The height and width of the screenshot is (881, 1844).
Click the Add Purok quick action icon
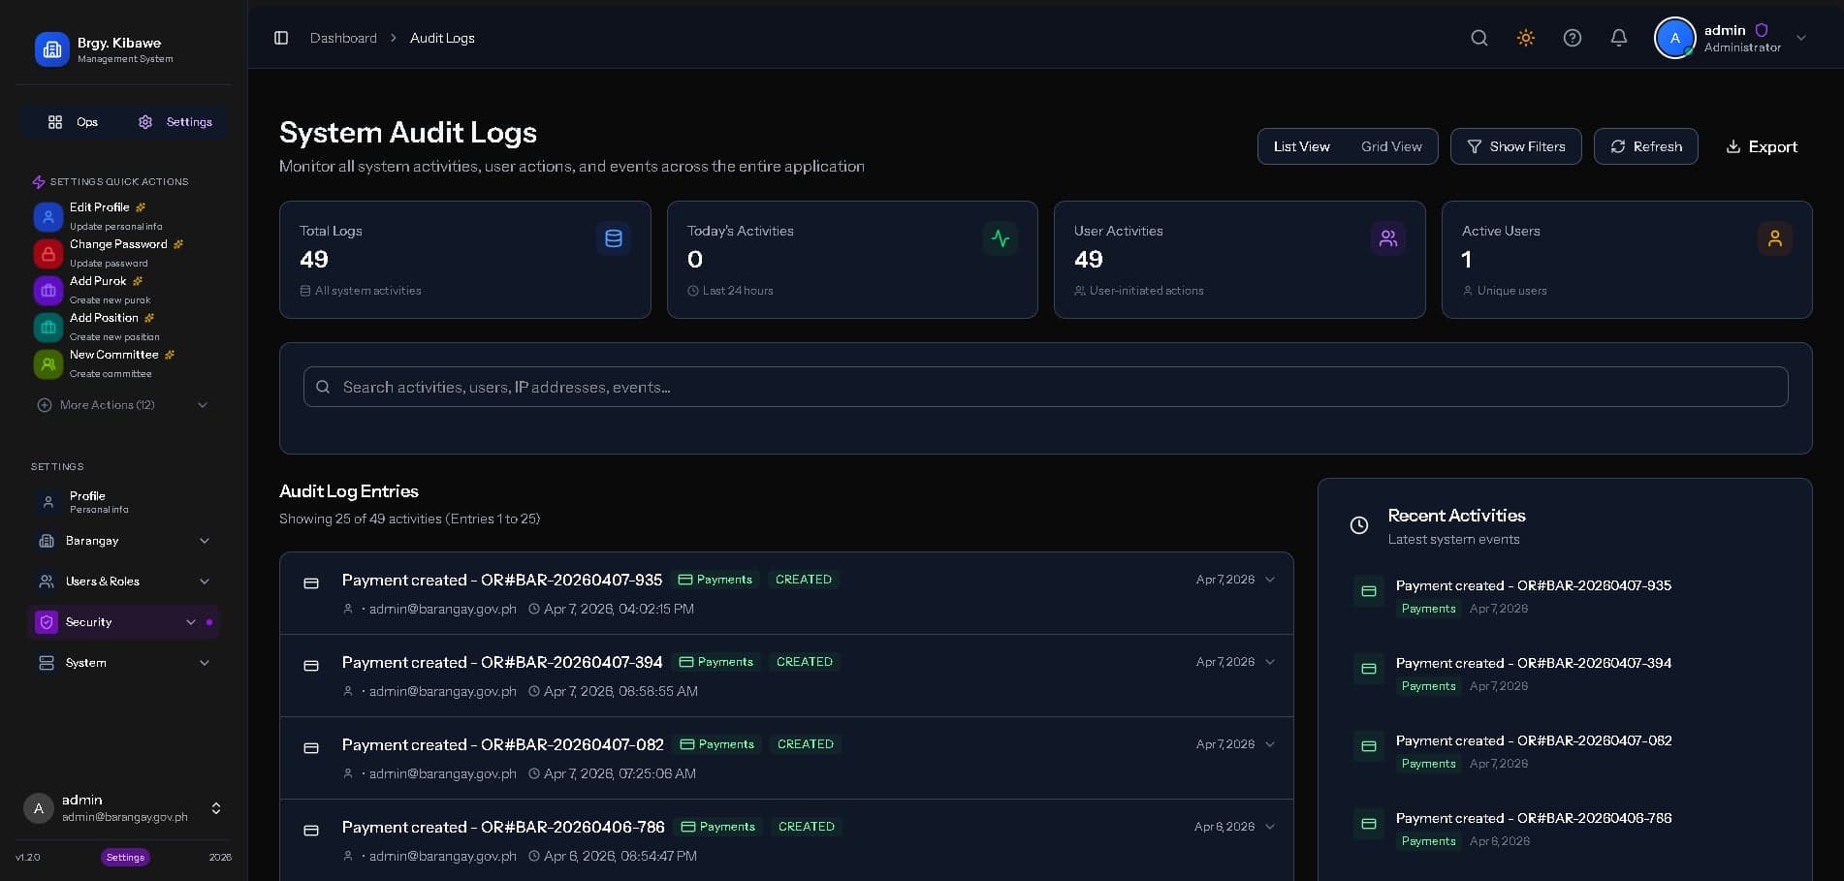coord(48,291)
